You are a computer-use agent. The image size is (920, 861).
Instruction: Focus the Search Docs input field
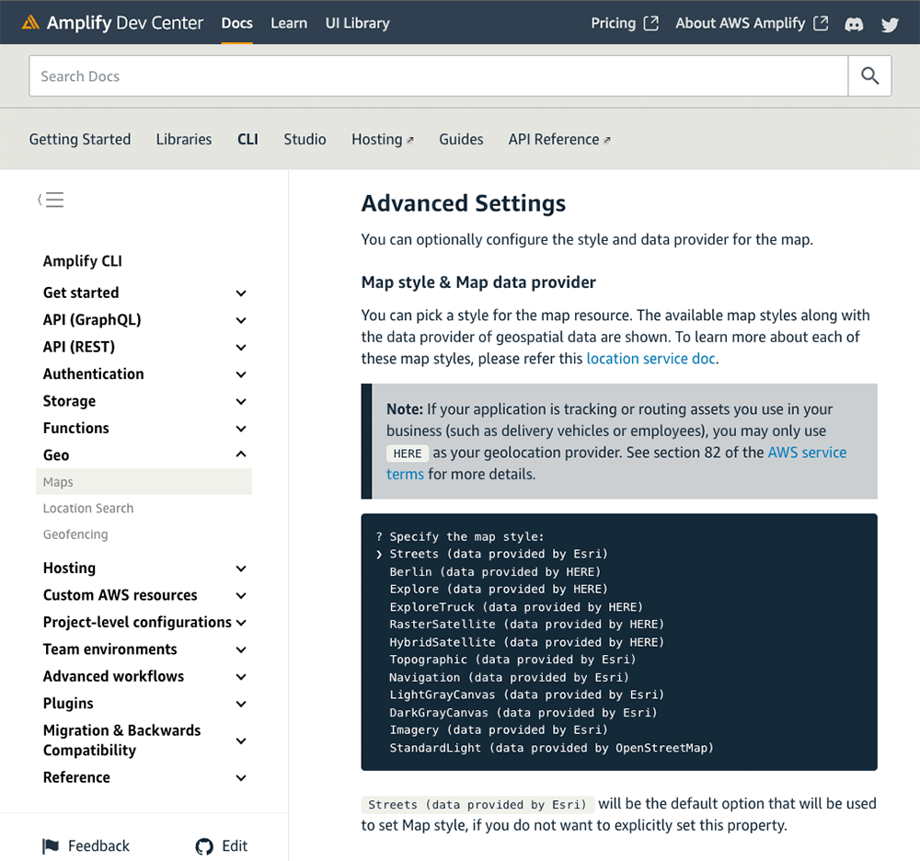438,75
